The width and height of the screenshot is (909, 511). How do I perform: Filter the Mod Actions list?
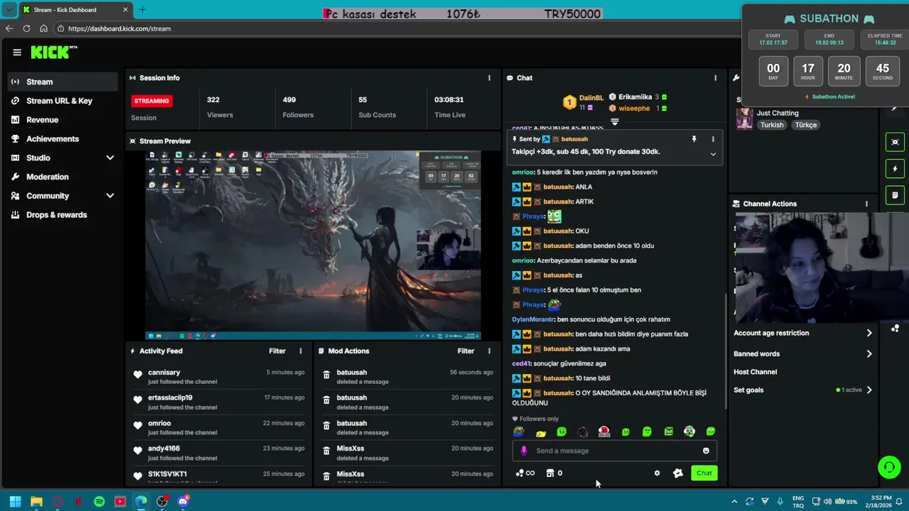coord(466,351)
